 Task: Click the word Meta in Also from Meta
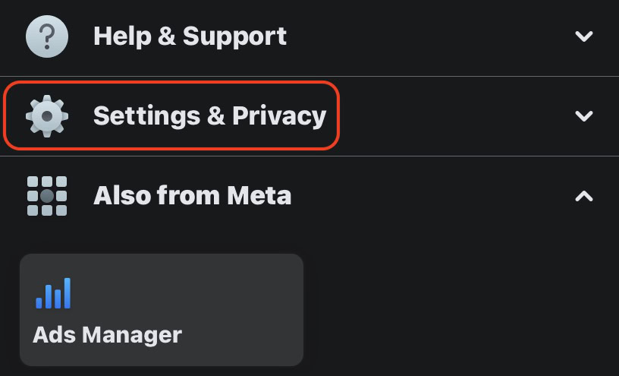259,196
